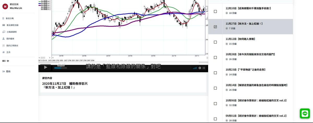Click 登出 to log out
Image resolution: width=313 pixels, height=123 pixels.
tap(8, 71)
